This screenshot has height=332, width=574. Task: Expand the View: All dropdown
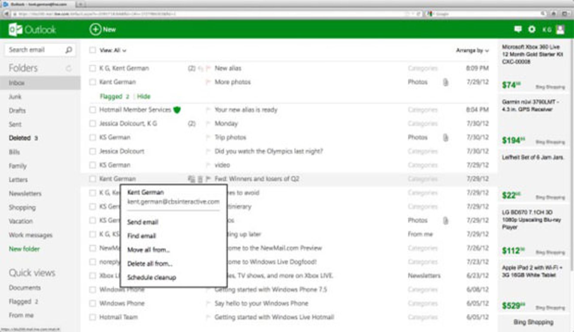(x=113, y=50)
